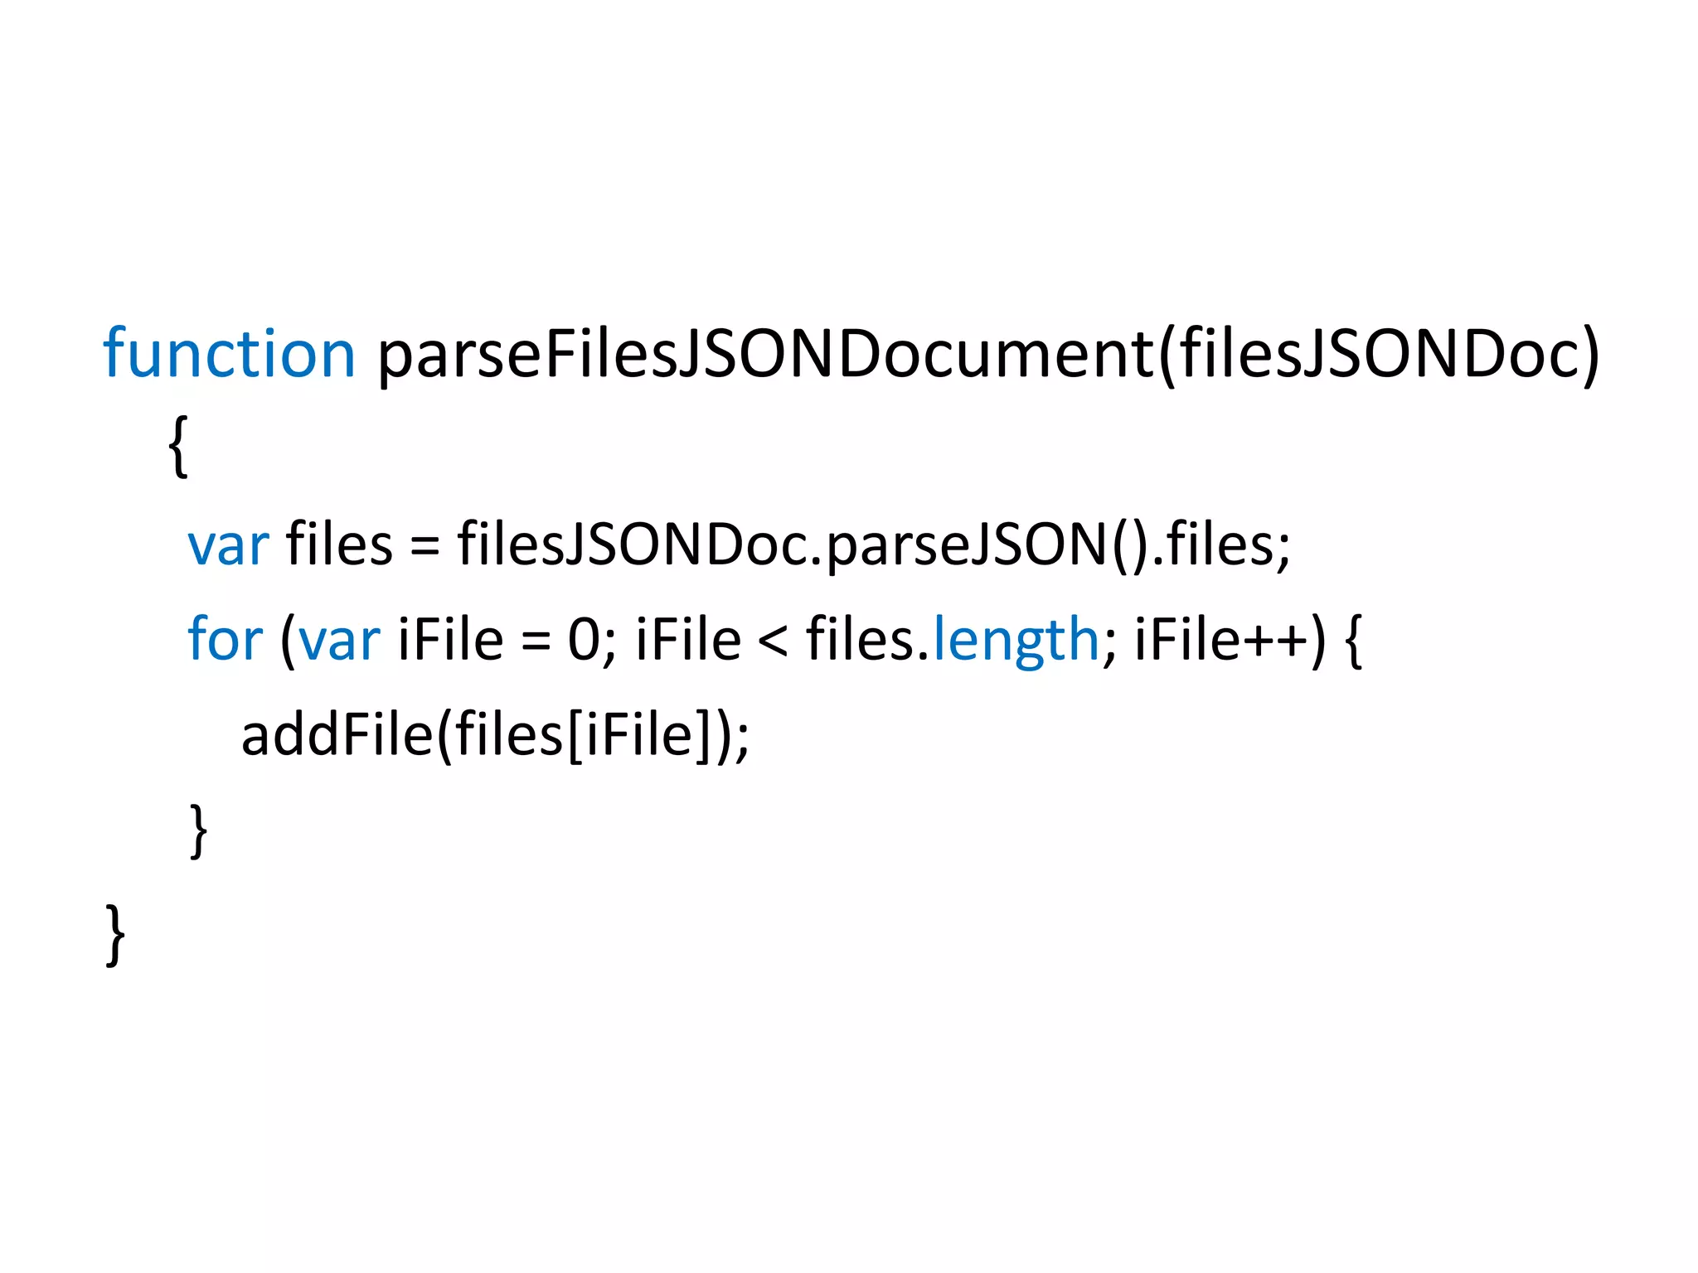Screen dimensions: 1698x1273
Task: Click the blue 'var' inside the for loop
Action: coord(339,642)
